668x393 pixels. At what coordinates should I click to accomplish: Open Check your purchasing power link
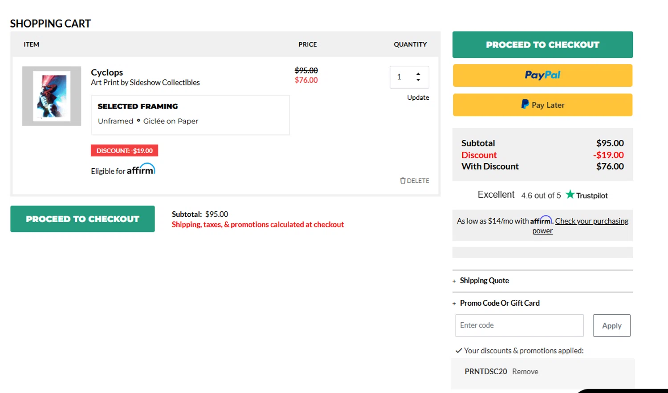pos(591,221)
